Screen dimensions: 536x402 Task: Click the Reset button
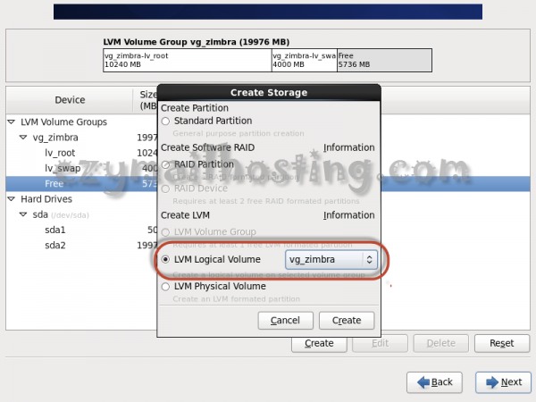click(502, 343)
